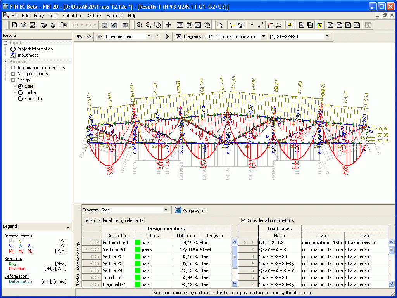This screenshot has height=298, width=397.
Task: Expand Information about results tree node
Action: [x=13, y=68]
